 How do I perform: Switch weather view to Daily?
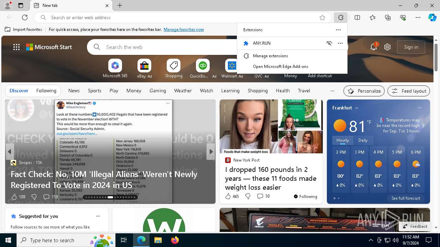tap(363, 140)
